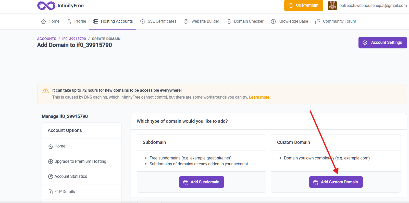Click the Go Premium arrow icon
The image size is (409, 203).
click(x=291, y=5)
